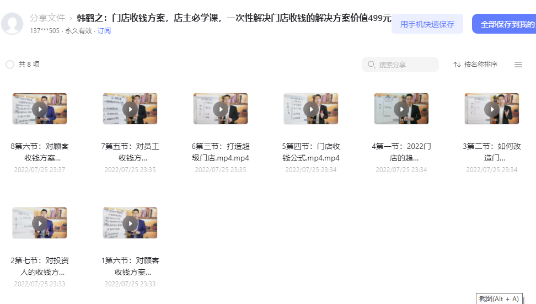The height and width of the screenshot is (304, 536).
Task: Play the 3第二节 如何改造门 video
Action: coord(491,109)
